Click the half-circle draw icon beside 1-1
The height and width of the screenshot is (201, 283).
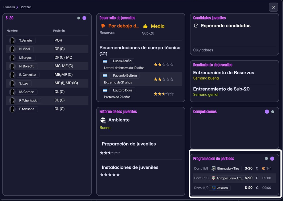264,169
